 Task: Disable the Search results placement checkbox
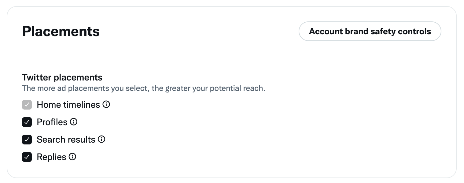[x=27, y=140]
